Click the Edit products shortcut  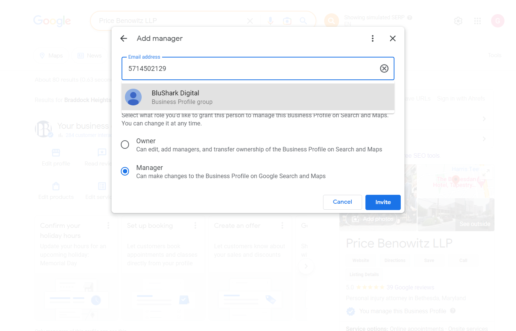coord(56,191)
